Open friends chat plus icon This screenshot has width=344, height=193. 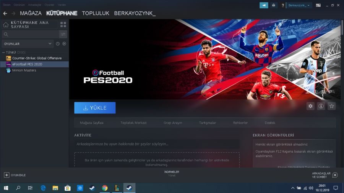click(335, 175)
